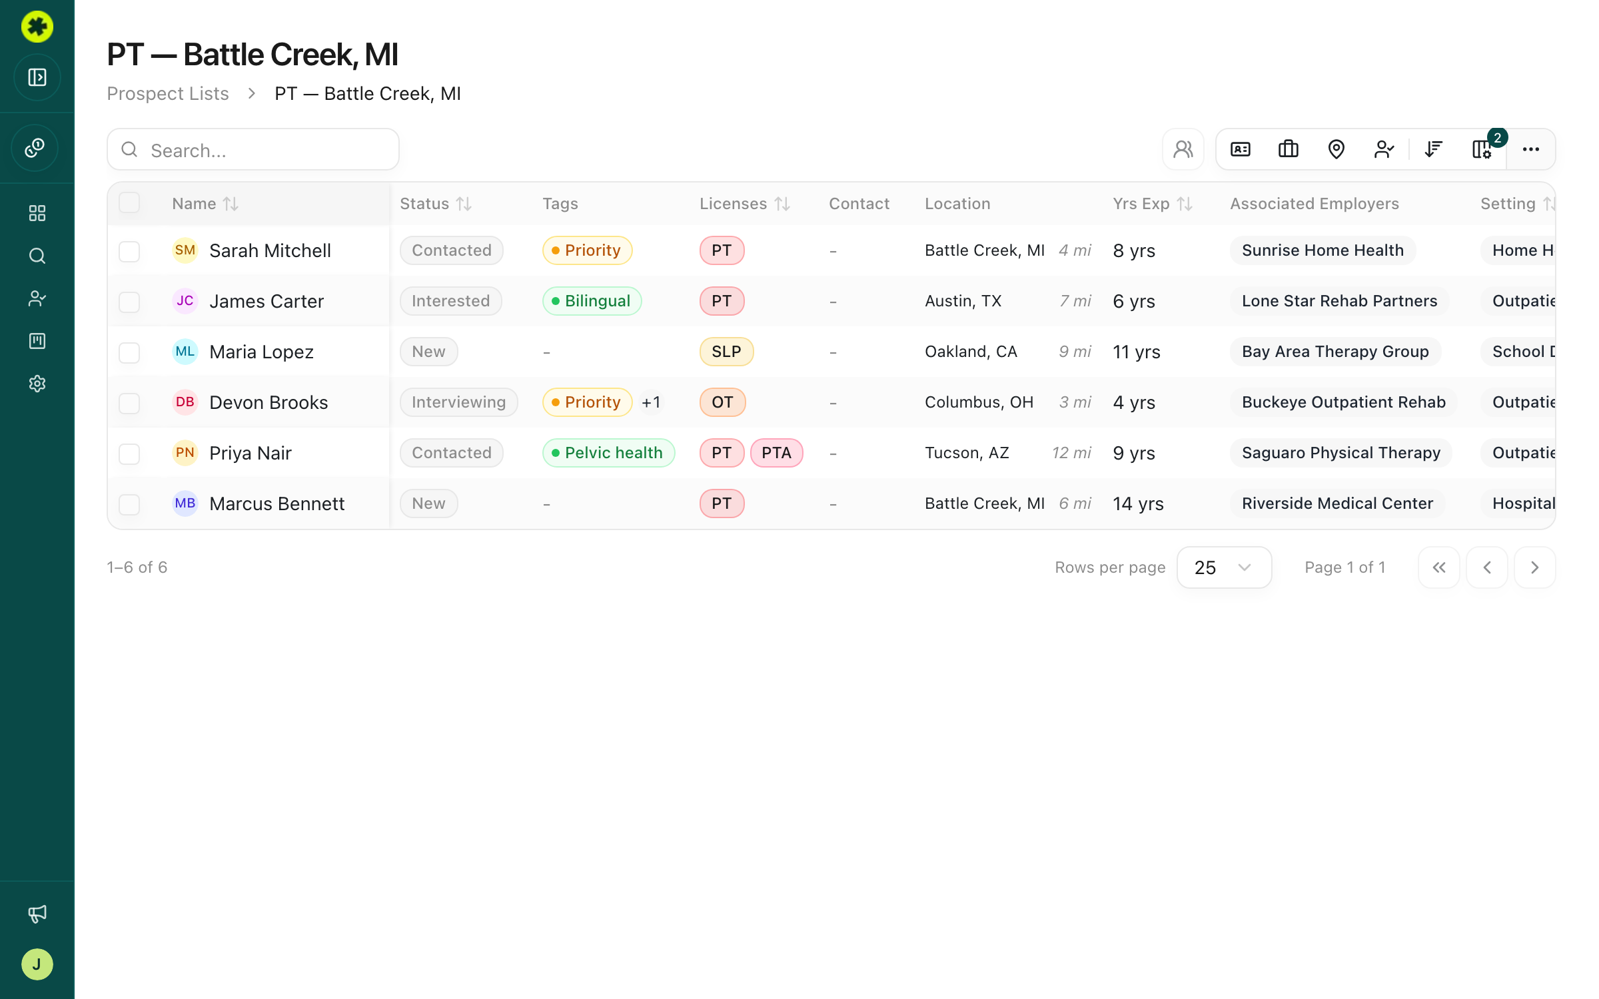
Task: Open the sidebar settings gear
Action: (37, 384)
